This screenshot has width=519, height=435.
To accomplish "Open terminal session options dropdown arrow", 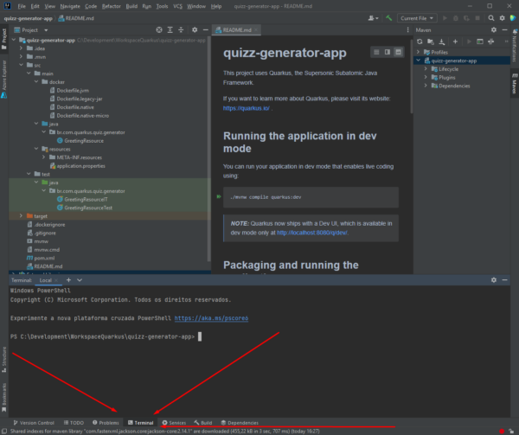I will pyautogui.click(x=80, y=280).
